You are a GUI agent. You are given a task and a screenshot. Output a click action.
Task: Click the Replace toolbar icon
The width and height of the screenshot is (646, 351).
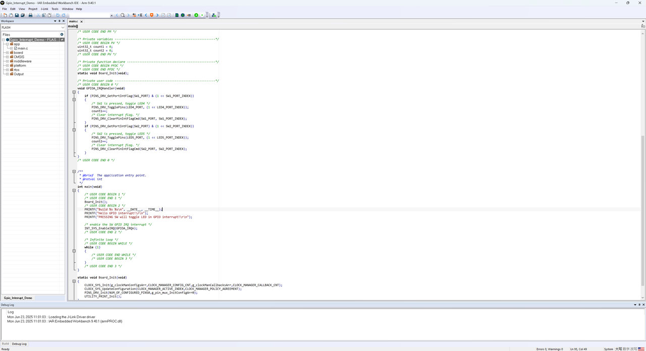pyautogui.click(x=134, y=15)
